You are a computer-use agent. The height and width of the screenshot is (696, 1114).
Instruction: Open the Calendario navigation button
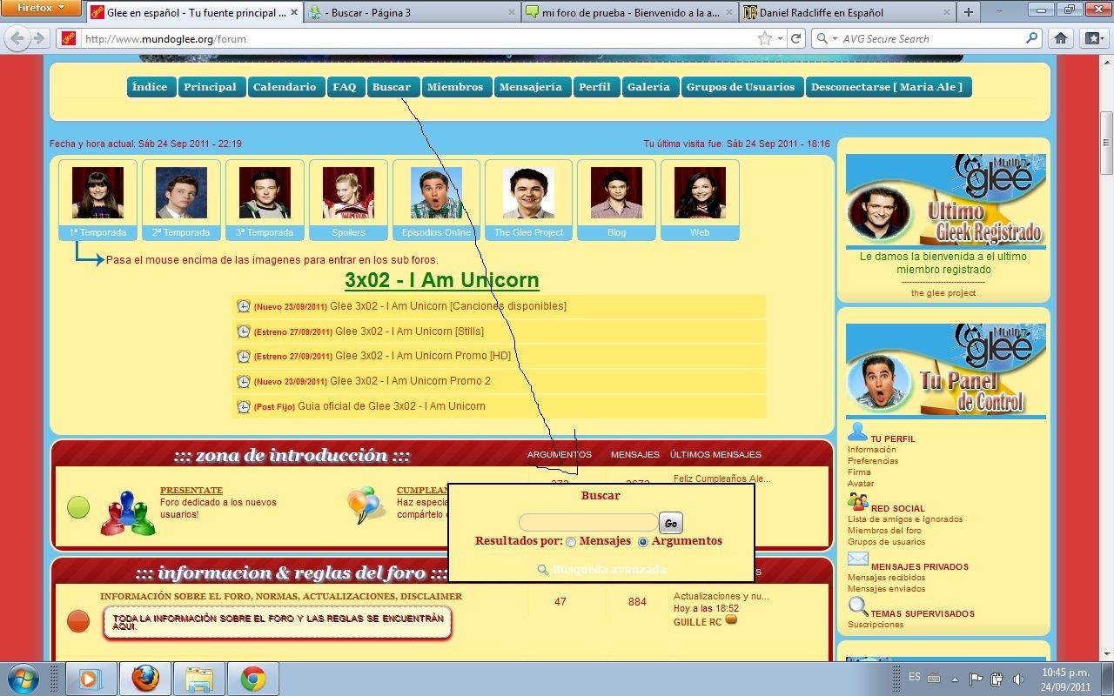(285, 87)
